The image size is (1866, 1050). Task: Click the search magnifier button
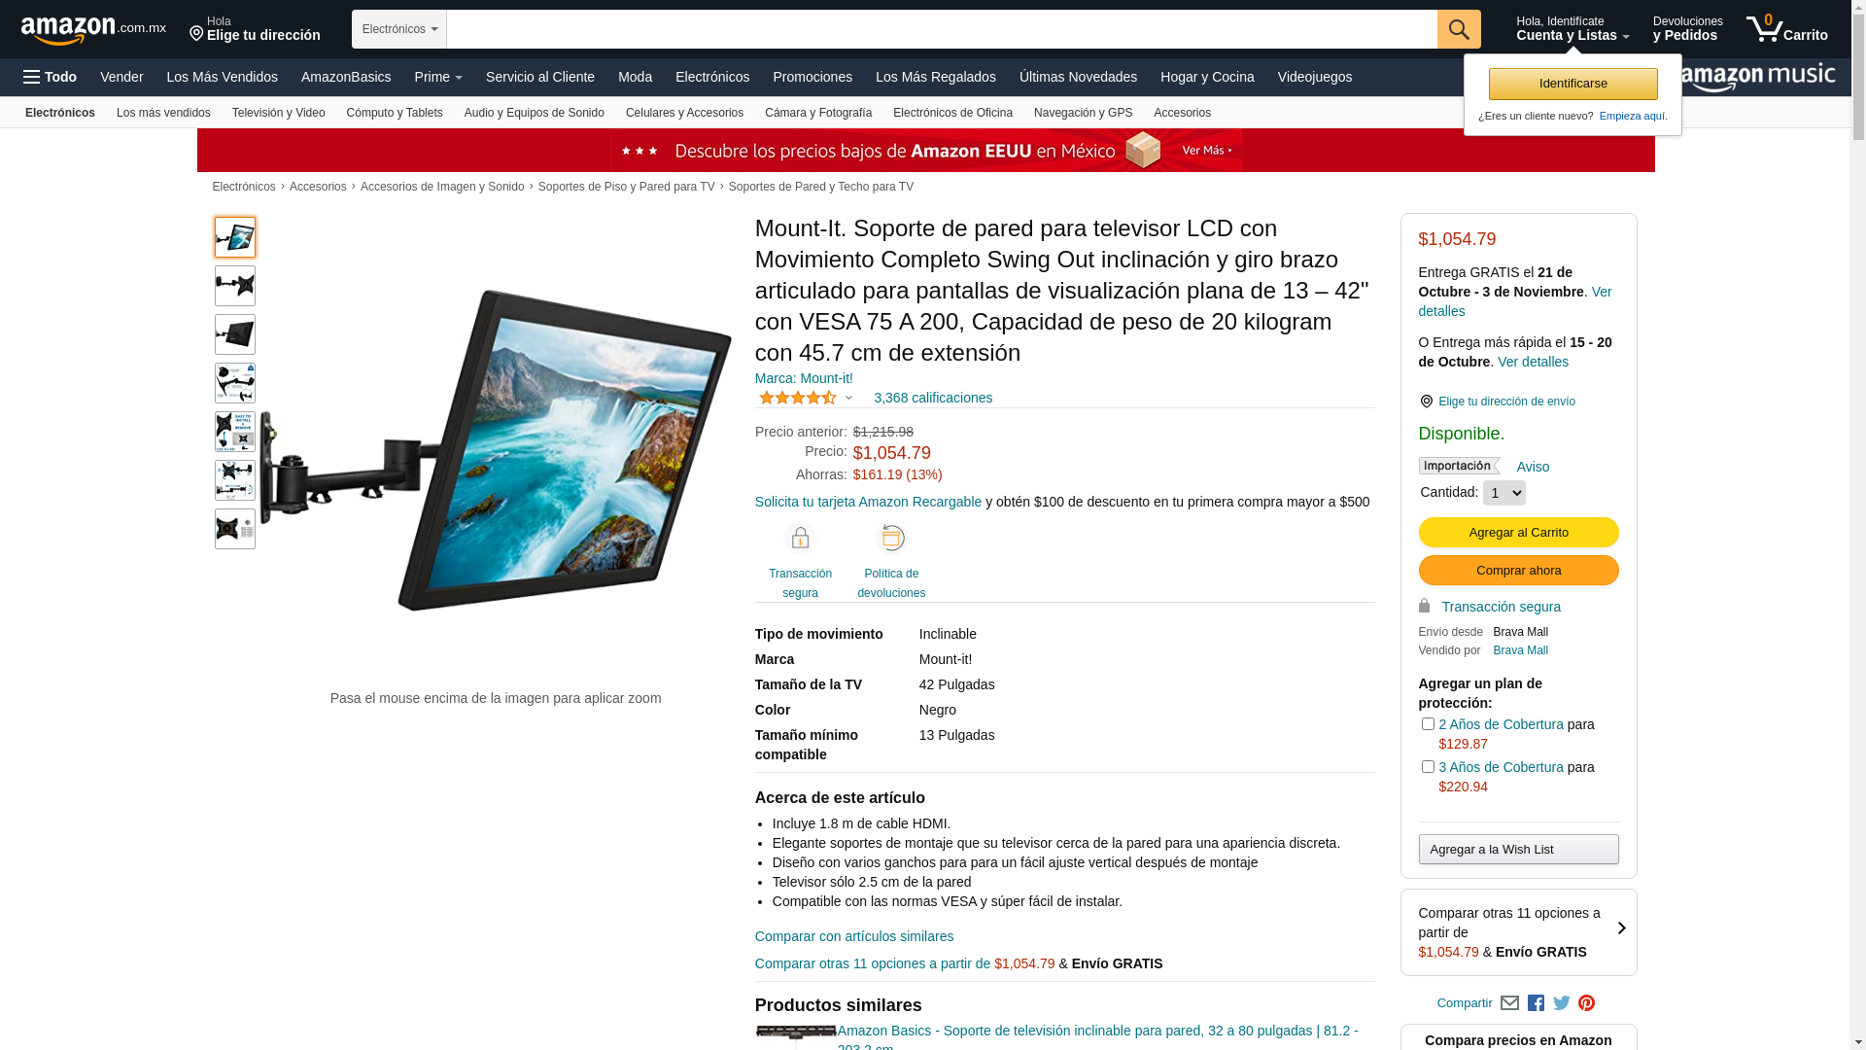pos(1459,29)
